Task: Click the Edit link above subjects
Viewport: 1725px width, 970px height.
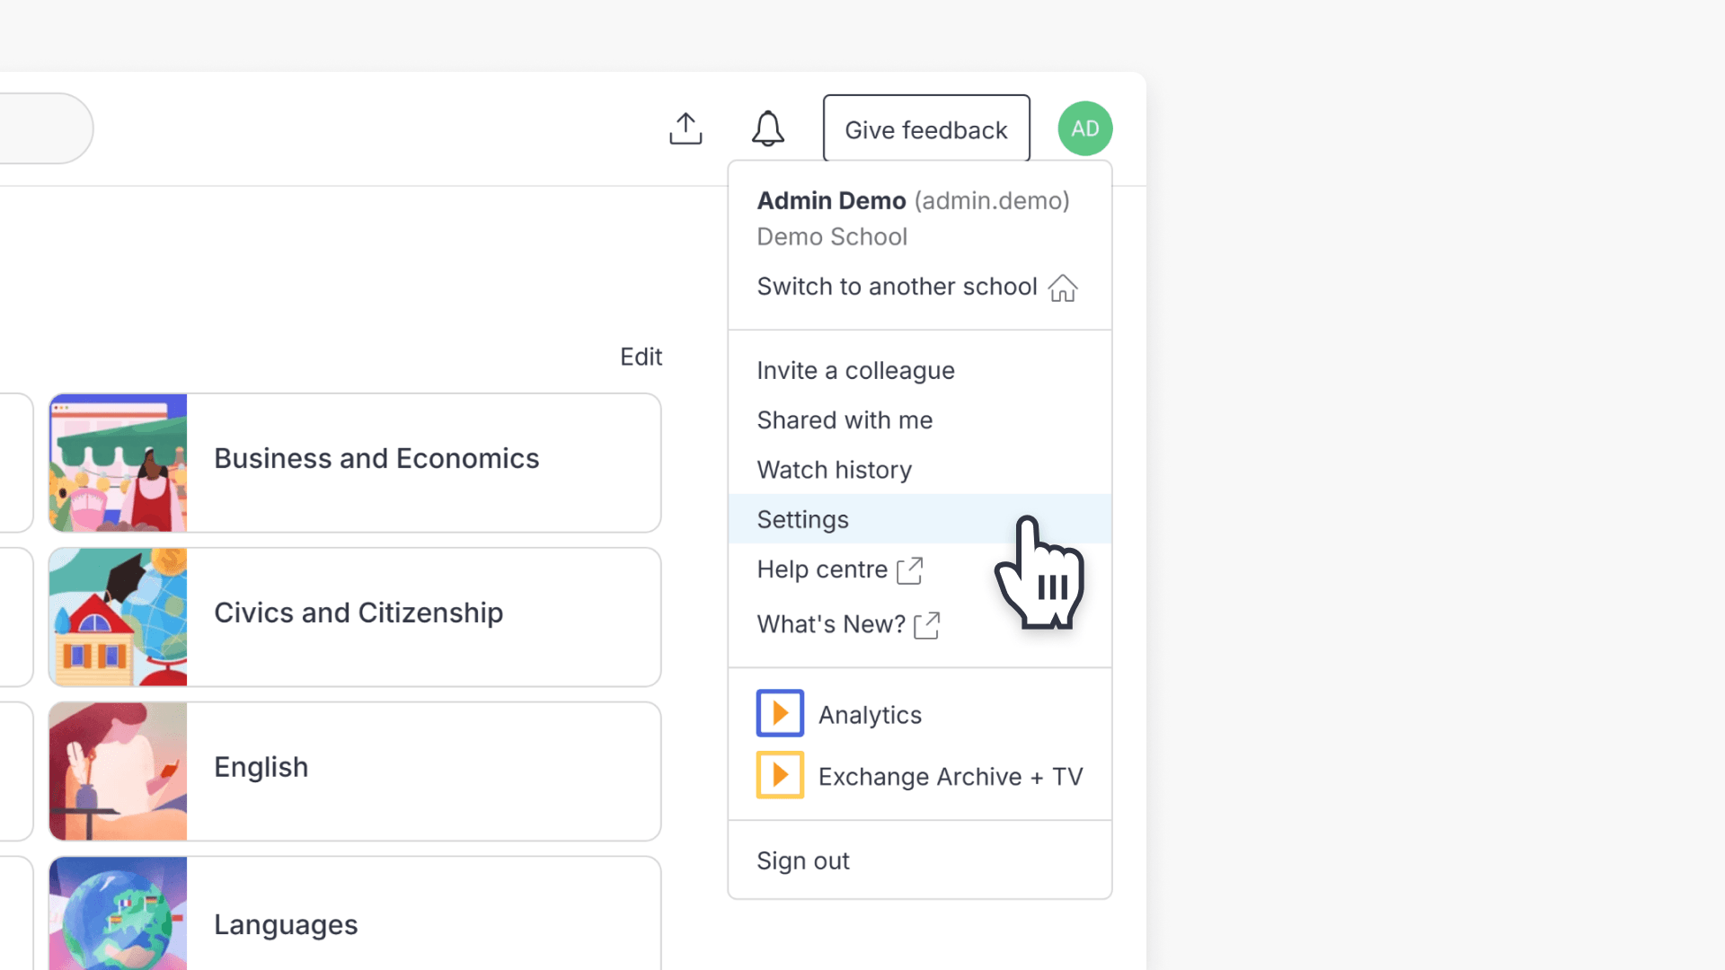Action: point(641,356)
